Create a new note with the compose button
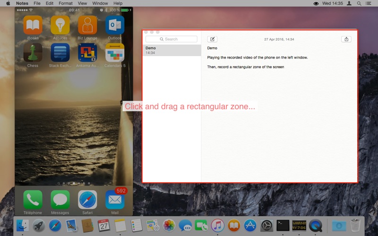This screenshot has height=236, width=378. 212,39
